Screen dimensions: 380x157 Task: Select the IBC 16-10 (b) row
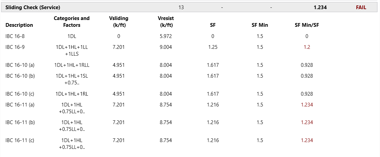(20, 76)
